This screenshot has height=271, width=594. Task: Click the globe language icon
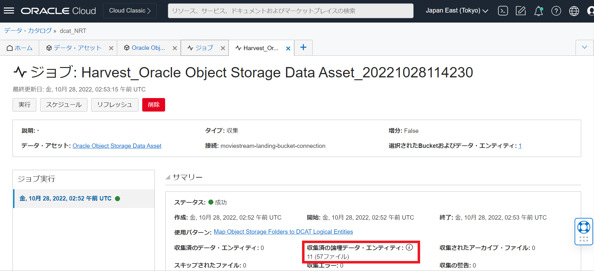coord(574,11)
